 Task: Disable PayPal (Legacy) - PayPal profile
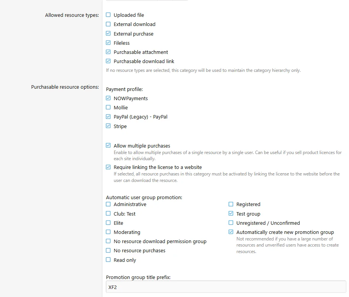[x=108, y=117]
